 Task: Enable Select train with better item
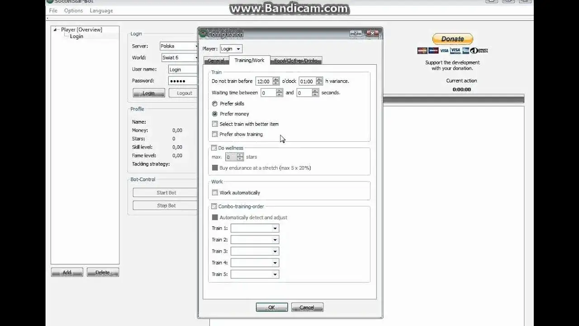click(x=215, y=124)
